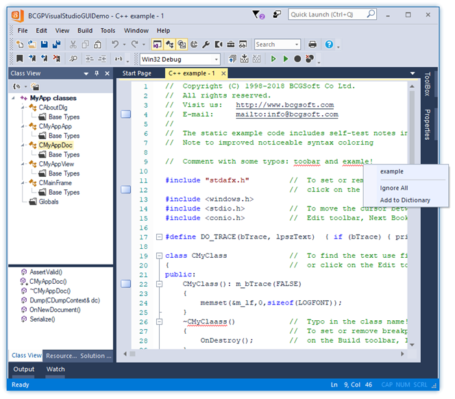Switch to the Start Page tab
This screenshot has width=455, height=399.
[x=136, y=73]
